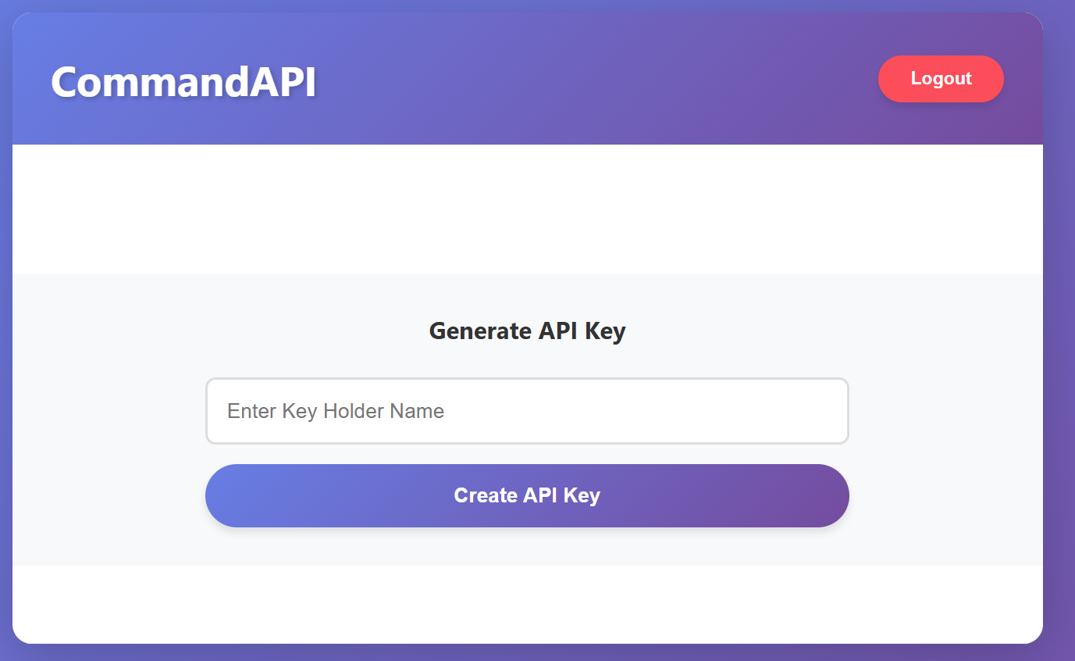Submit the form with Create API Key

[x=527, y=495]
